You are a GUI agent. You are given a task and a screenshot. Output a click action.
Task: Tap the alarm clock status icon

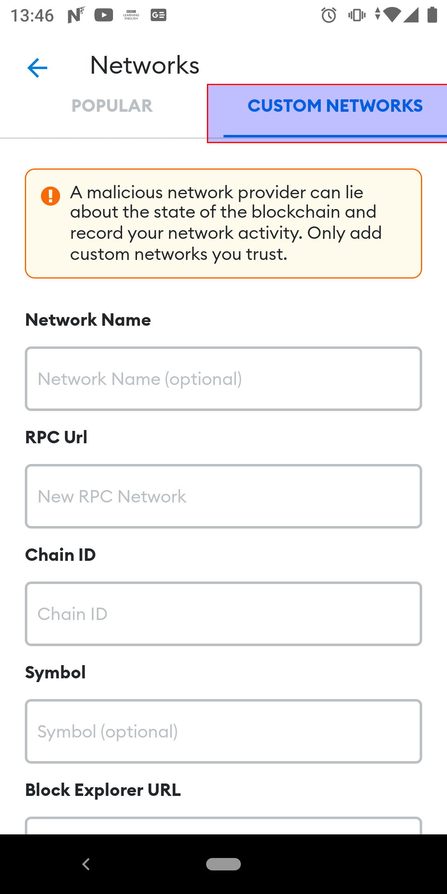[x=329, y=15]
